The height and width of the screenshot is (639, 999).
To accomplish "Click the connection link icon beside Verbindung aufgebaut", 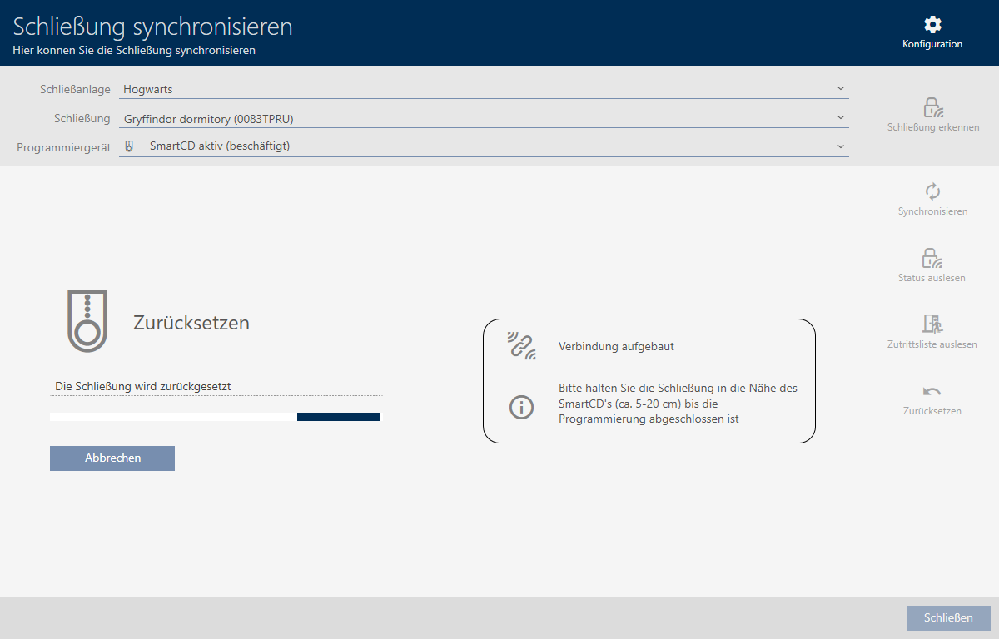I will pyautogui.click(x=521, y=345).
